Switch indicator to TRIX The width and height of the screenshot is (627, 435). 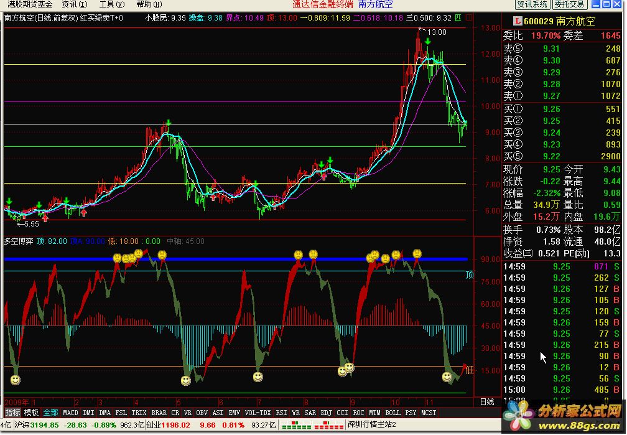[x=139, y=413]
